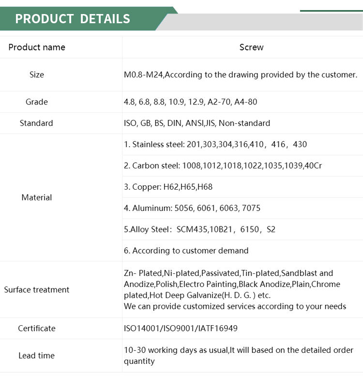
Task: Click the Aluminum alloys line
Action: [192, 208]
